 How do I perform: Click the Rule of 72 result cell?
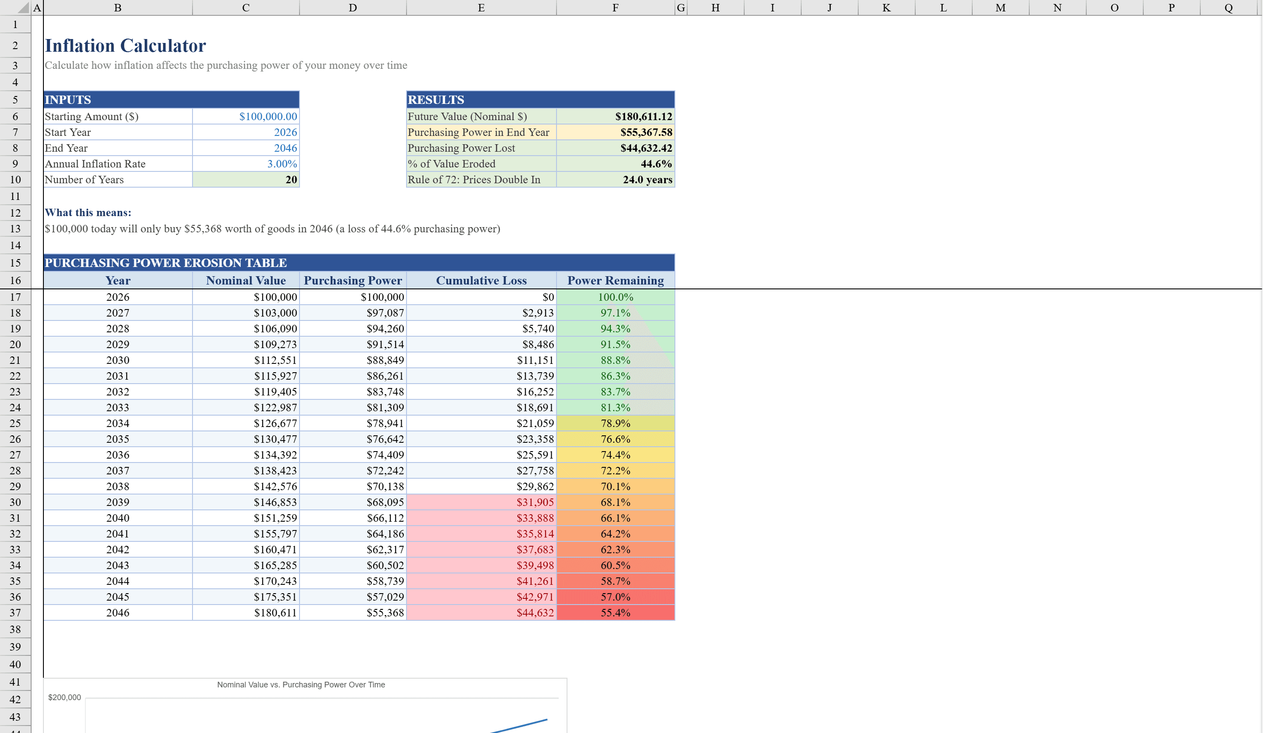[x=615, y=179]
